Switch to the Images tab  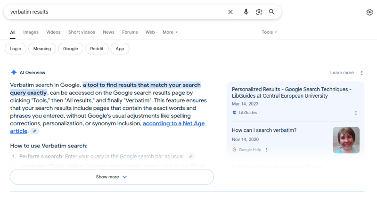click(x=31, y=32)
